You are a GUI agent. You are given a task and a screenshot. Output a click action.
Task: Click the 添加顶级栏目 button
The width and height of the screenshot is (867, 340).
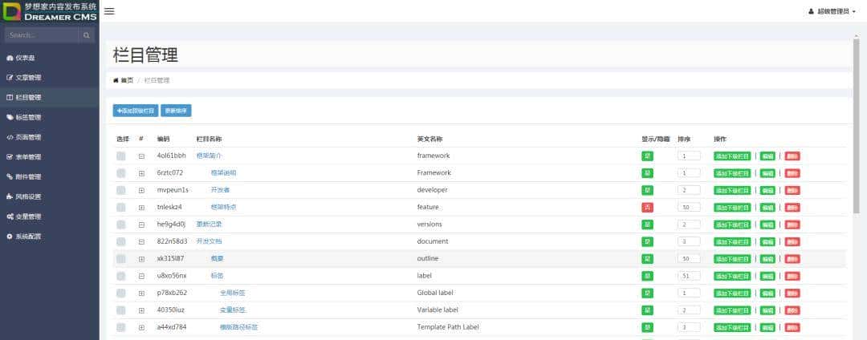[136, 111]
